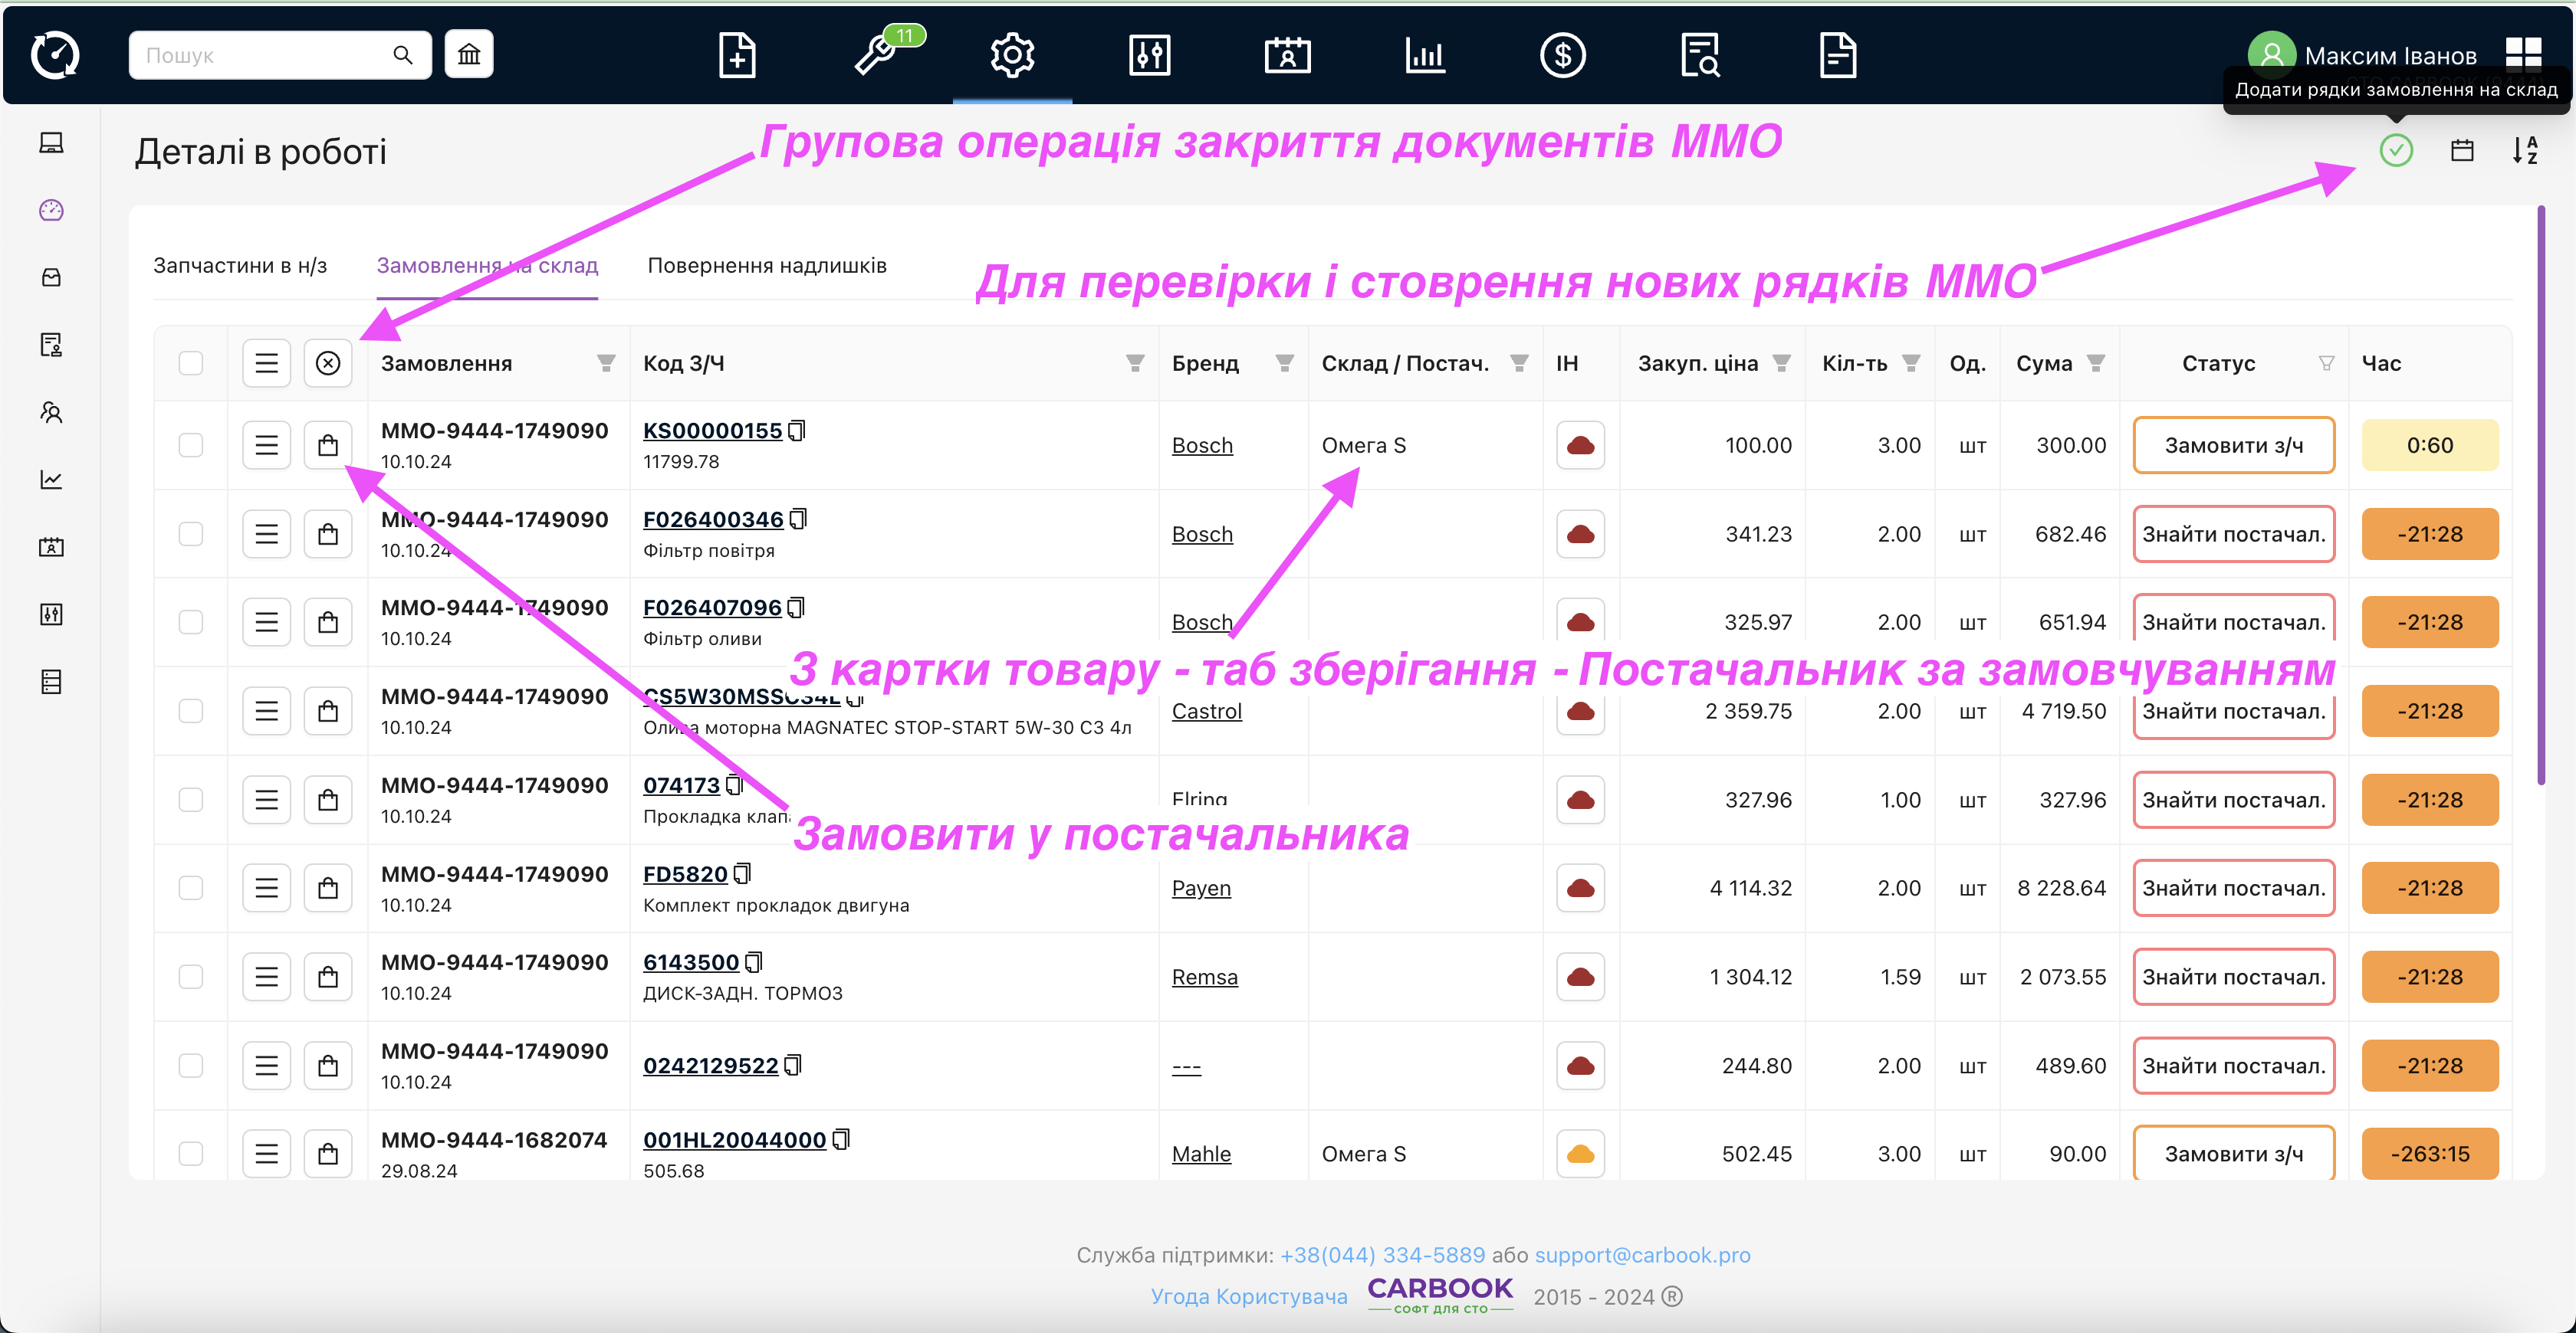This screenshot has height=1333, width=2576.
Task: Click the bank building icon near search
Action: pos(469,54)
